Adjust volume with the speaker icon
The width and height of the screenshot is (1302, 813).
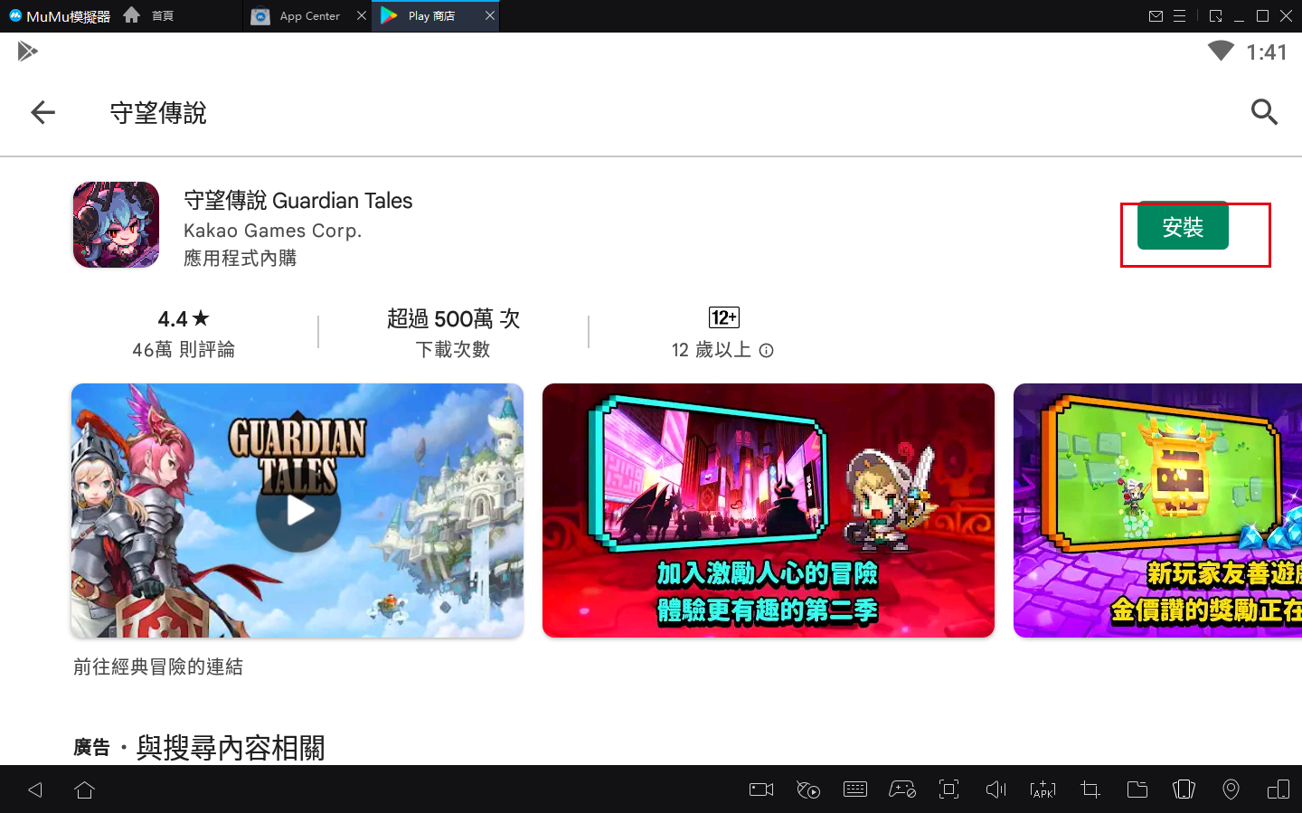pyautogui.click(x=995, y=789)
